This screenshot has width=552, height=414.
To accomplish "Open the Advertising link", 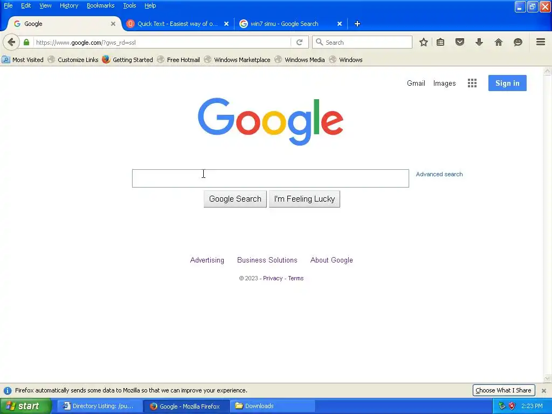I will [x=207, y=260].
